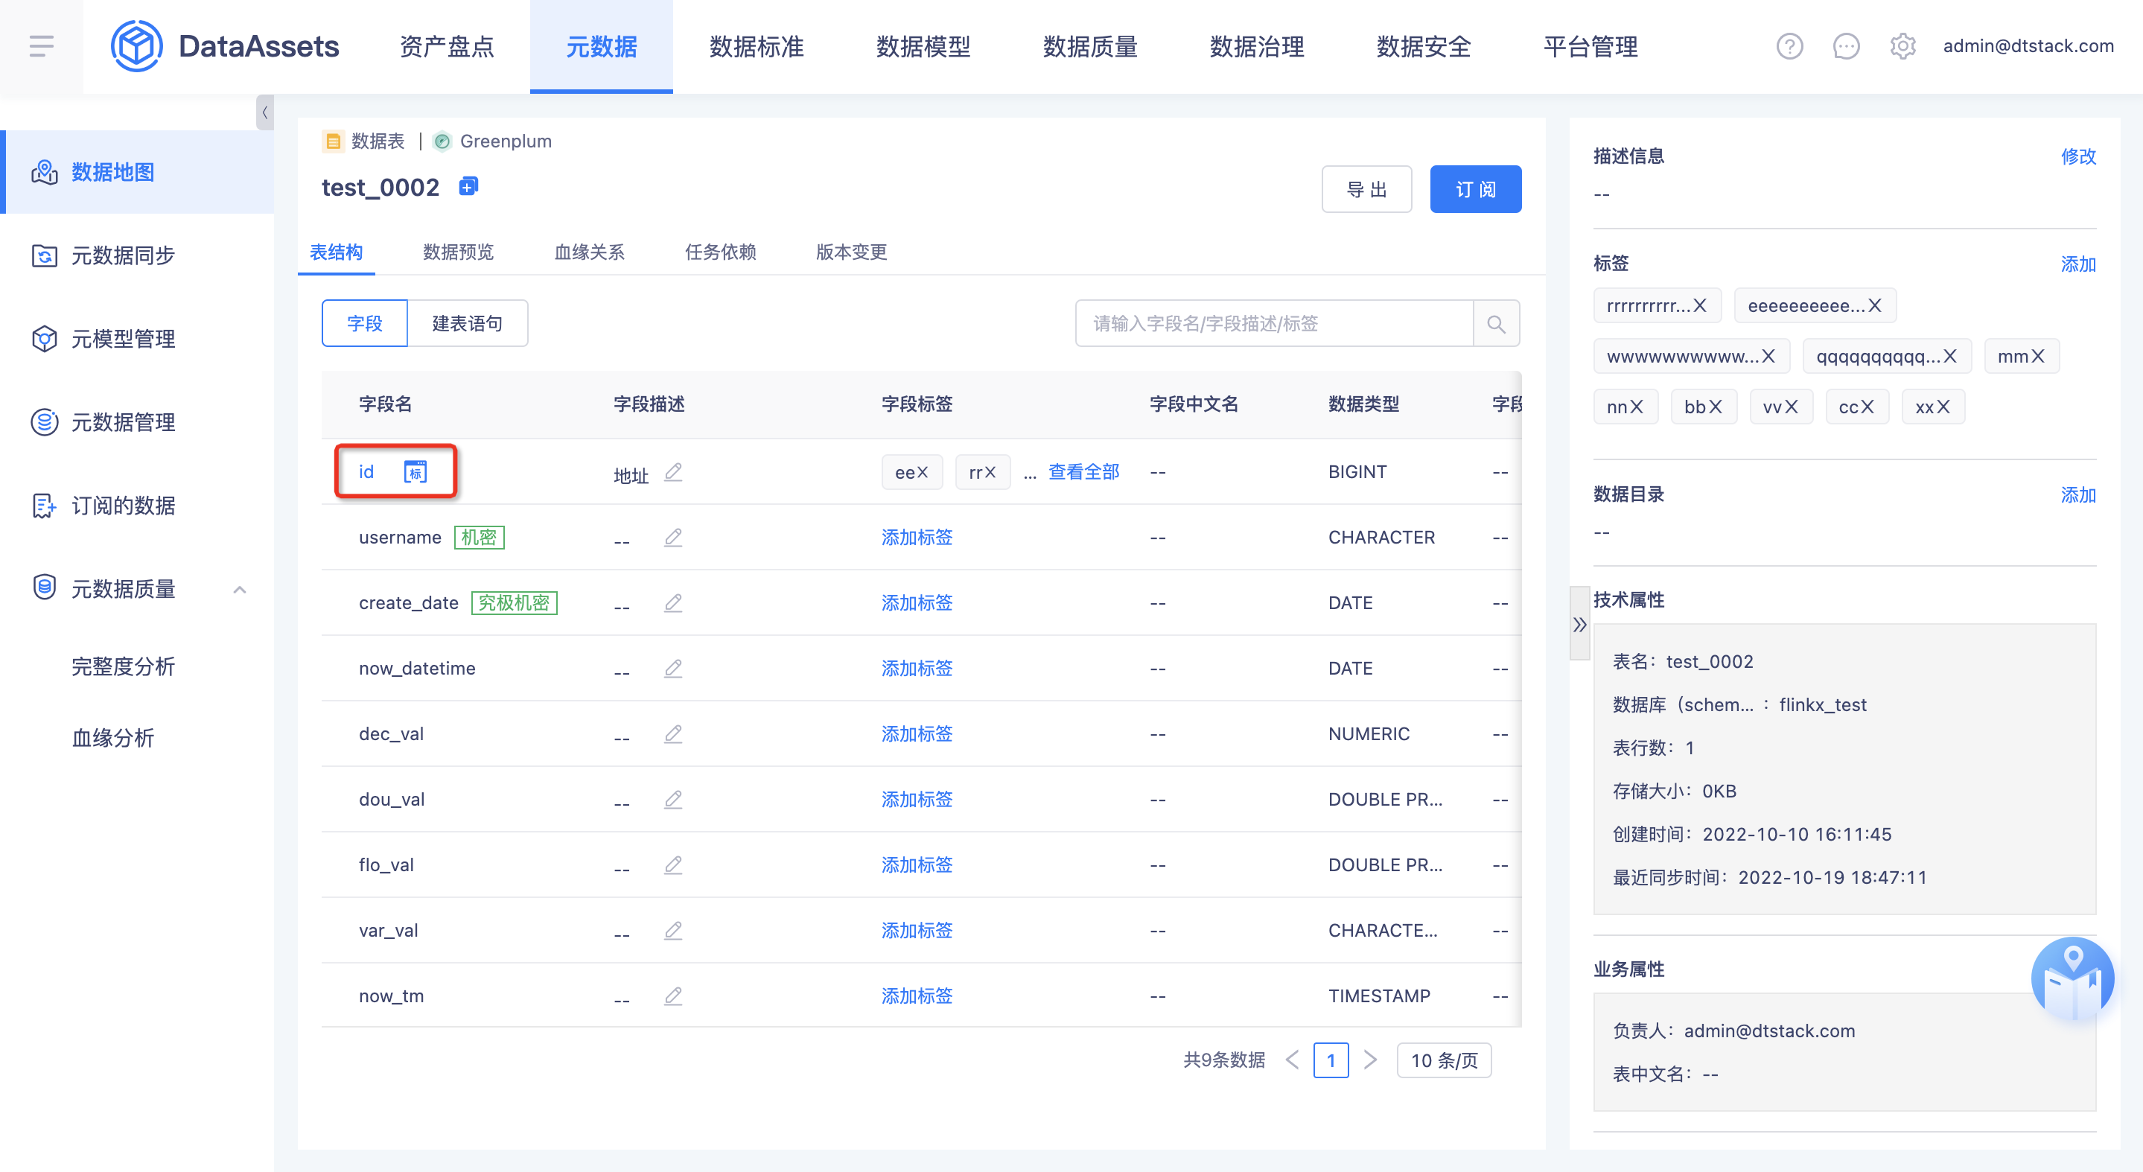
Task: Open 数据安全 top menu
Action: coord(1424,47)
